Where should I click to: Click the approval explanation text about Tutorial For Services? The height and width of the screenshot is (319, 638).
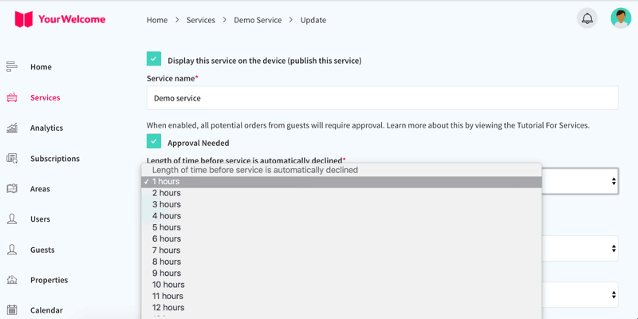point(368,125)
